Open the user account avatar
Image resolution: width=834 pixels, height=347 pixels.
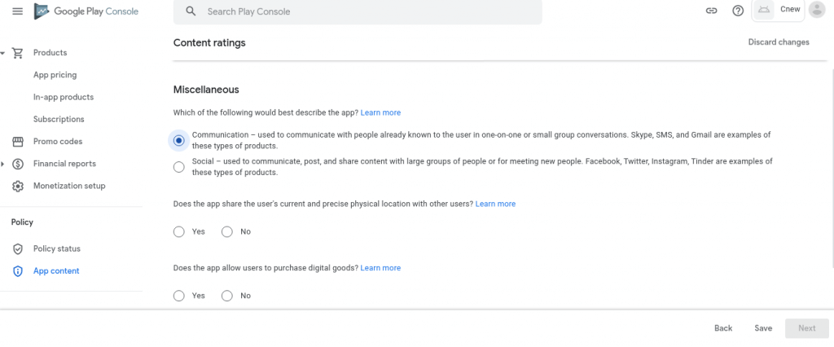(816, 11)
